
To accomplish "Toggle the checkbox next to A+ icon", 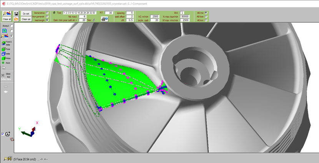I will pos(3,134).
